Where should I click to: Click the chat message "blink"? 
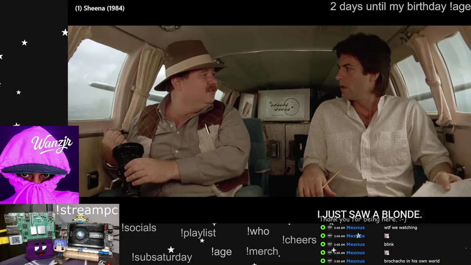coord(389,244)
